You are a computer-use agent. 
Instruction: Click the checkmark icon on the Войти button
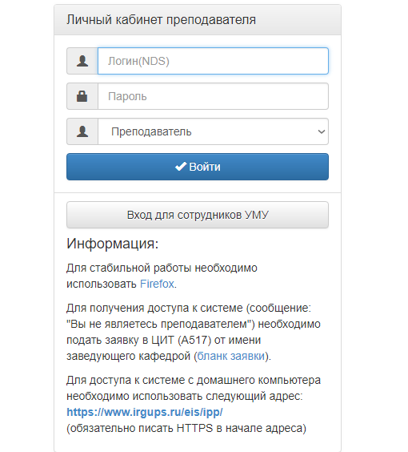point(181,167)
